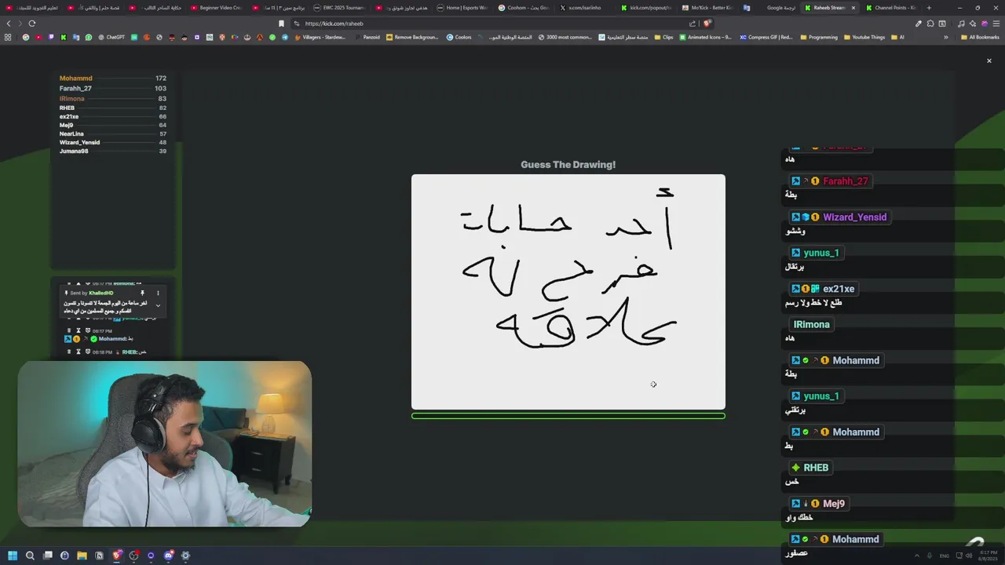The width and height of the screenshot is (1005, 565).
Task: Open Notion from the taskbar
Action: [99, 556]
